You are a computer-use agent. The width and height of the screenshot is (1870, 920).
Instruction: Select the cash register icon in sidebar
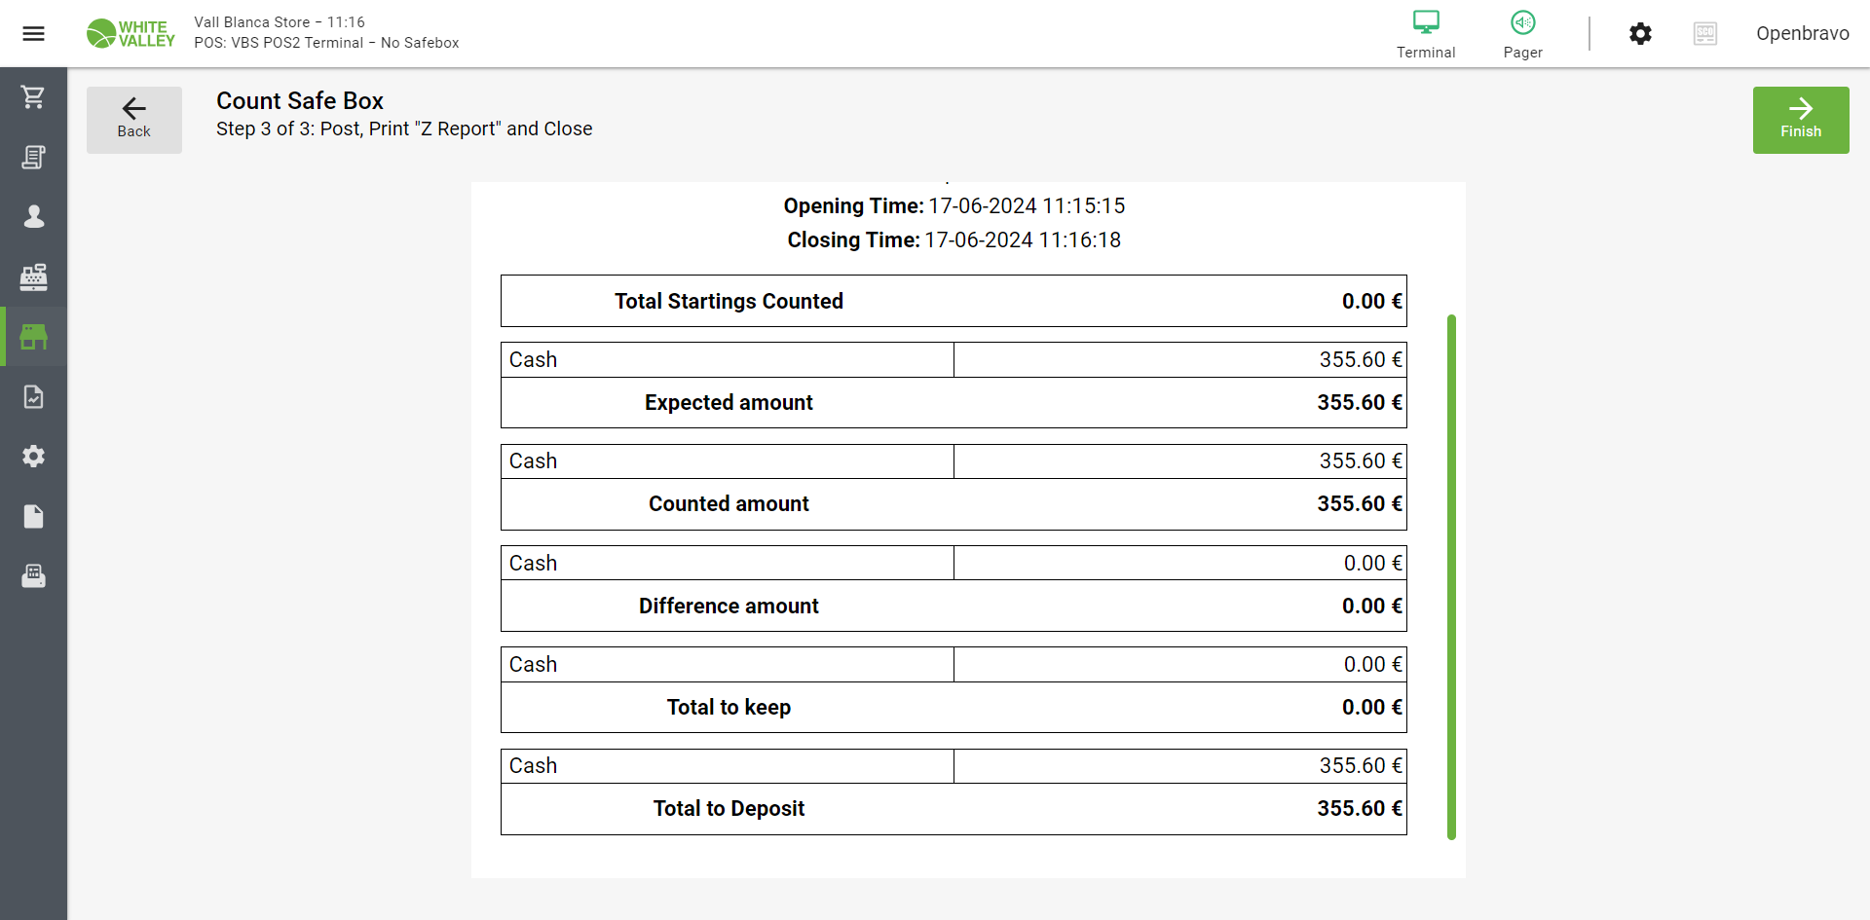pos(33,277)
